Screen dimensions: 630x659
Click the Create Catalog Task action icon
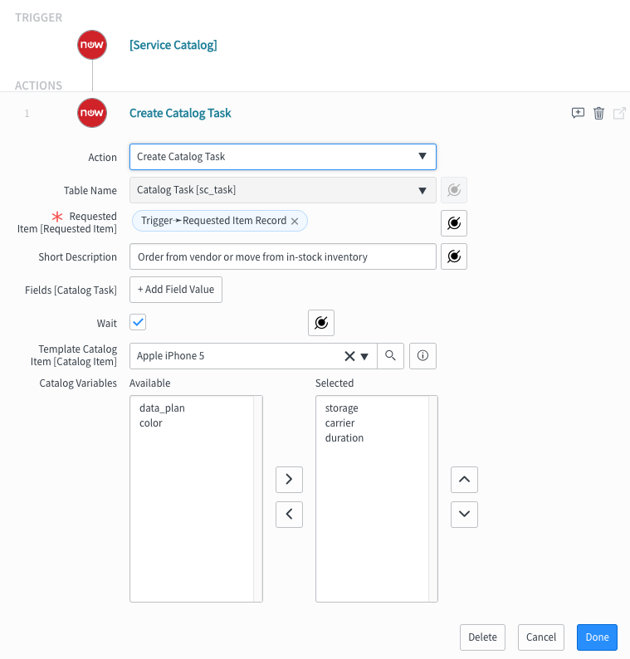[92, 113]
